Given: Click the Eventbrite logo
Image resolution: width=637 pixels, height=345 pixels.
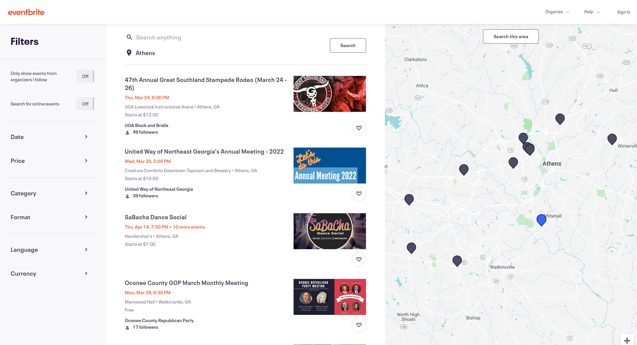Looking at the screenshot, I should tap(26, 12).
